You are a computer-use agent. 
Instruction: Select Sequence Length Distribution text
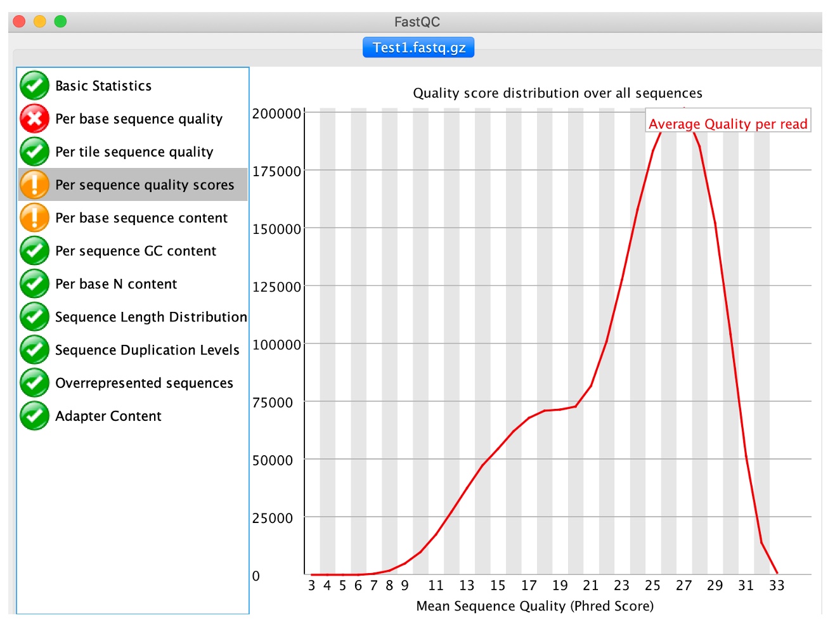(x=151, y=317)
